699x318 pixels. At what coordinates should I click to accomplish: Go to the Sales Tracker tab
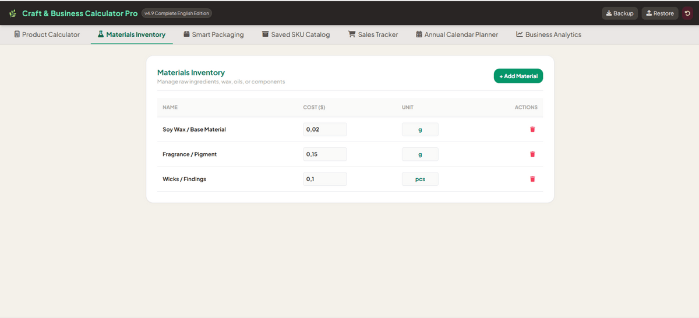pyautogui.click(x=373, y=34)
